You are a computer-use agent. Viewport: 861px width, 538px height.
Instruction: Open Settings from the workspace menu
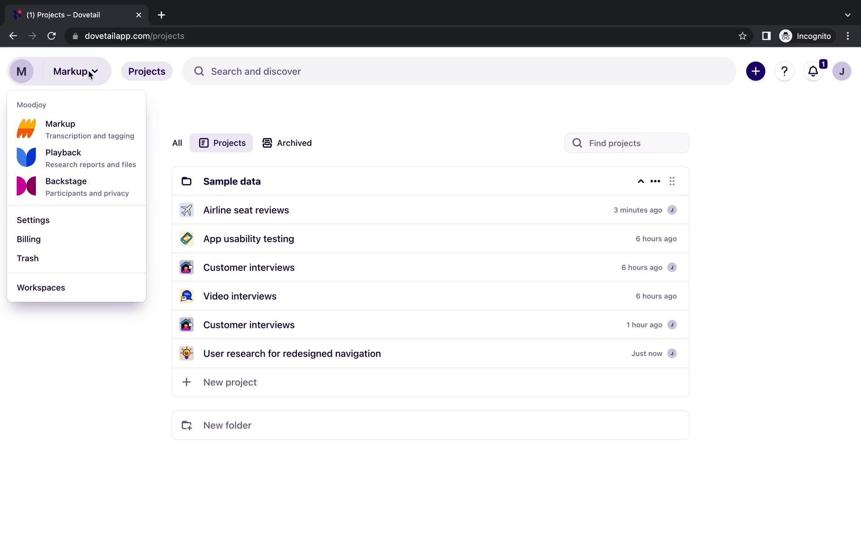[x=33, y=220]
